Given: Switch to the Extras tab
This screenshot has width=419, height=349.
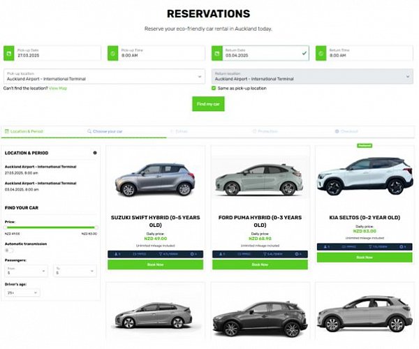Looking at the screenshot, I should [179, 131].
